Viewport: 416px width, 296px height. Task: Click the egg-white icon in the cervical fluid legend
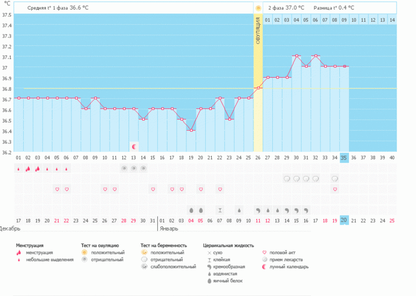pyautogui.click(x=209, y=281)
